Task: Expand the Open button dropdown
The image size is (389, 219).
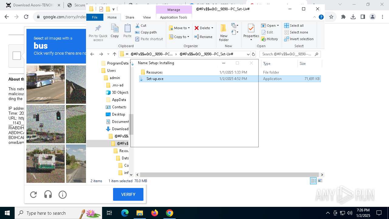Action: [278, 26]
